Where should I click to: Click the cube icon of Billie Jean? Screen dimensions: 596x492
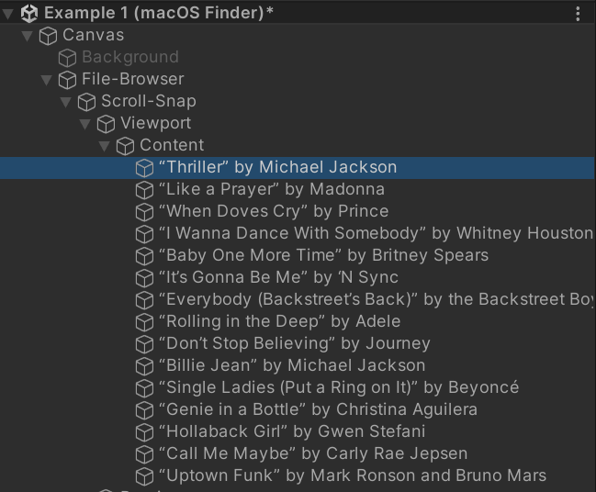click(144, 366)
